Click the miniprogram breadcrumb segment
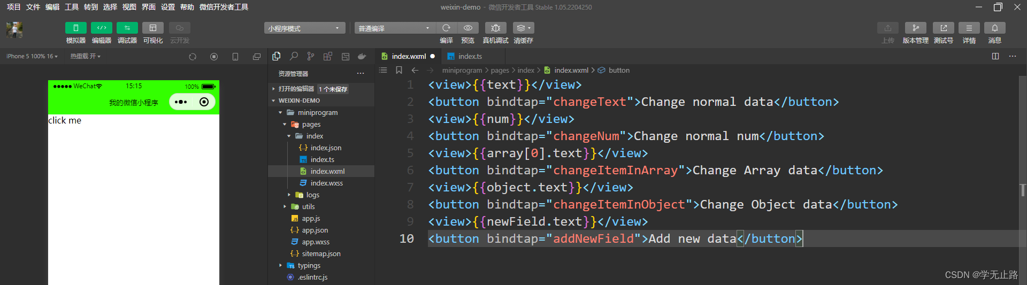Viewport: 1027px width, 285px height. 462,70
